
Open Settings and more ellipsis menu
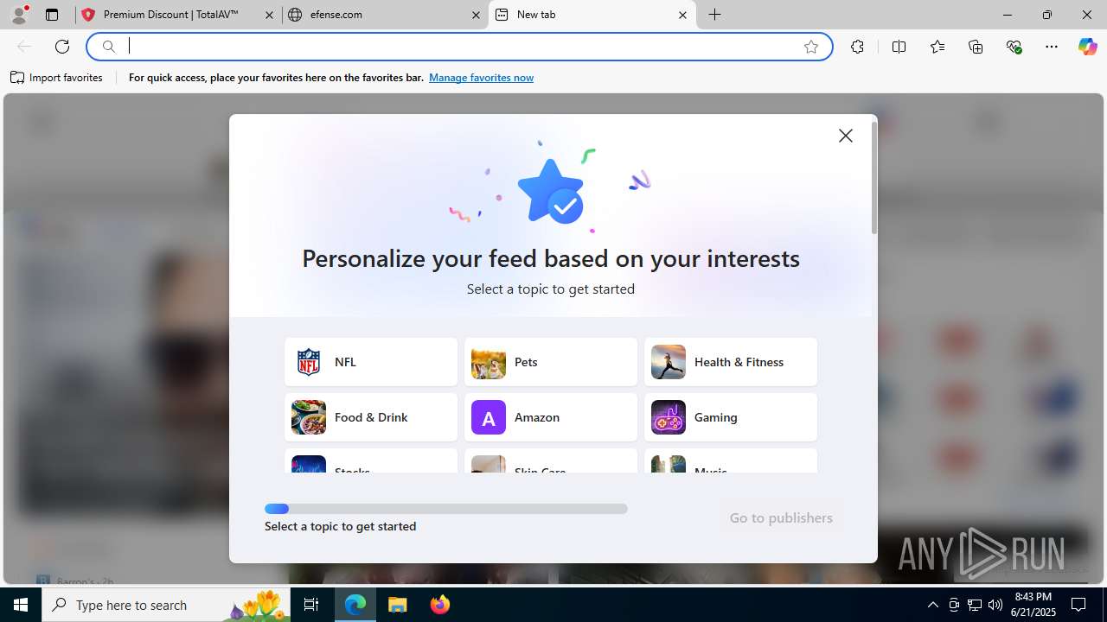(x=1052, y=47)
